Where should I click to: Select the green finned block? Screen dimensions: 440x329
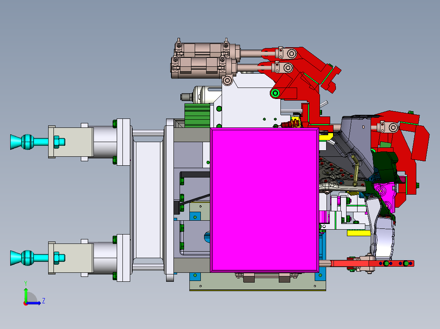197,115
